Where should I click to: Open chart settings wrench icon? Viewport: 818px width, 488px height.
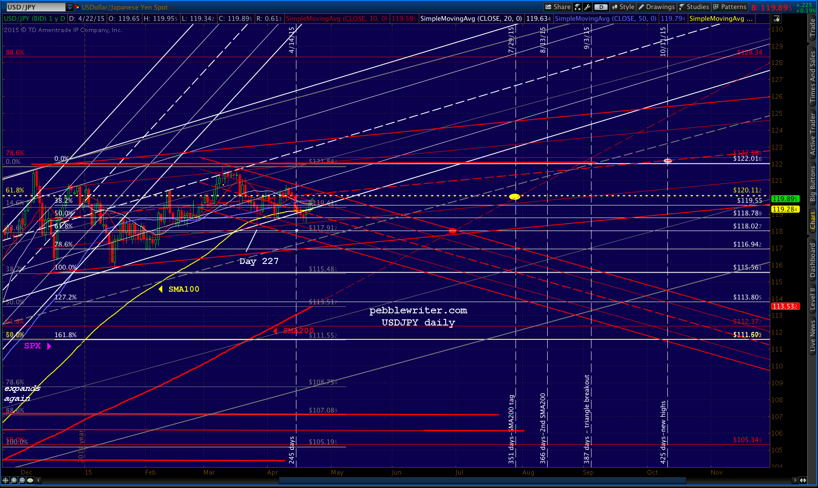pos(587,7)
